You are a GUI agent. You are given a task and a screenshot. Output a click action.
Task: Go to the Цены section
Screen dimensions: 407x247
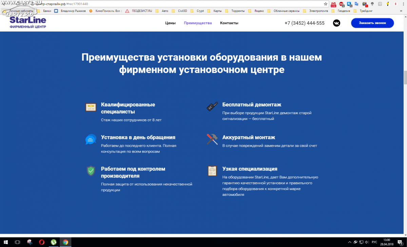[170, 23]
